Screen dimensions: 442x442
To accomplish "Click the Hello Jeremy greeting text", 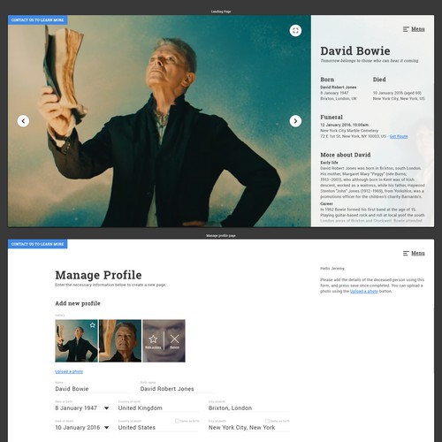I will point(332,269).
